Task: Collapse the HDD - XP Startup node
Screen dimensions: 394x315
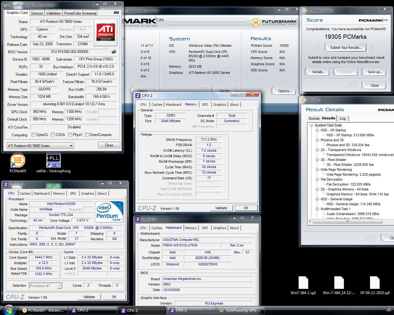Action: coord(317,130)
